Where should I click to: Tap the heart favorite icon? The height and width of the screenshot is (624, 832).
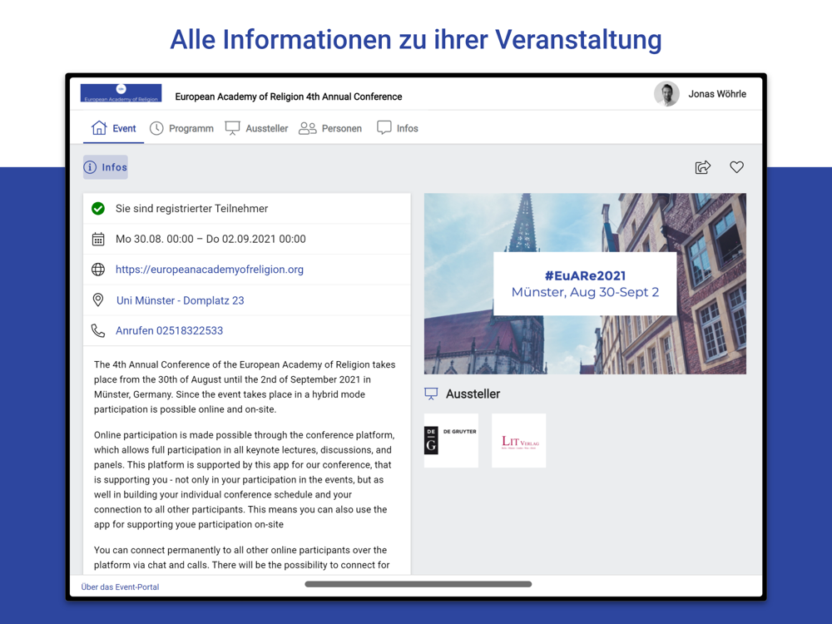pyautogui.click(x=736, y=167)
